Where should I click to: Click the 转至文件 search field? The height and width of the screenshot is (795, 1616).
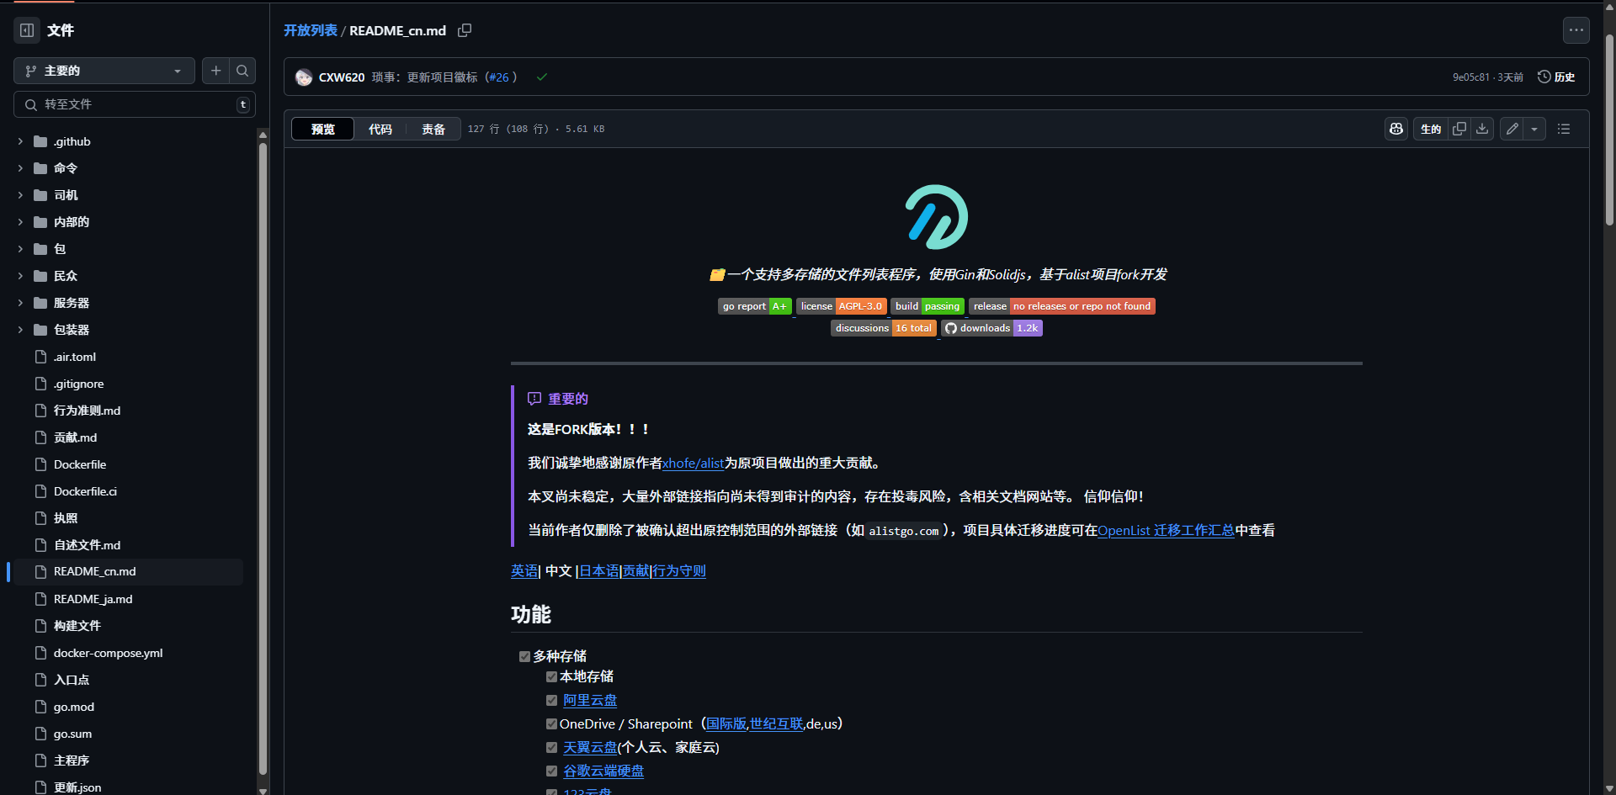pos(135,104)
